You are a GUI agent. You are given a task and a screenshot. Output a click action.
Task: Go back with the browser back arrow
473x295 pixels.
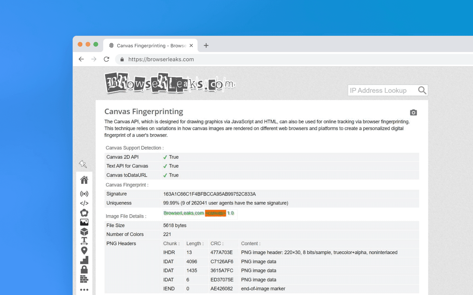point(81,59)
